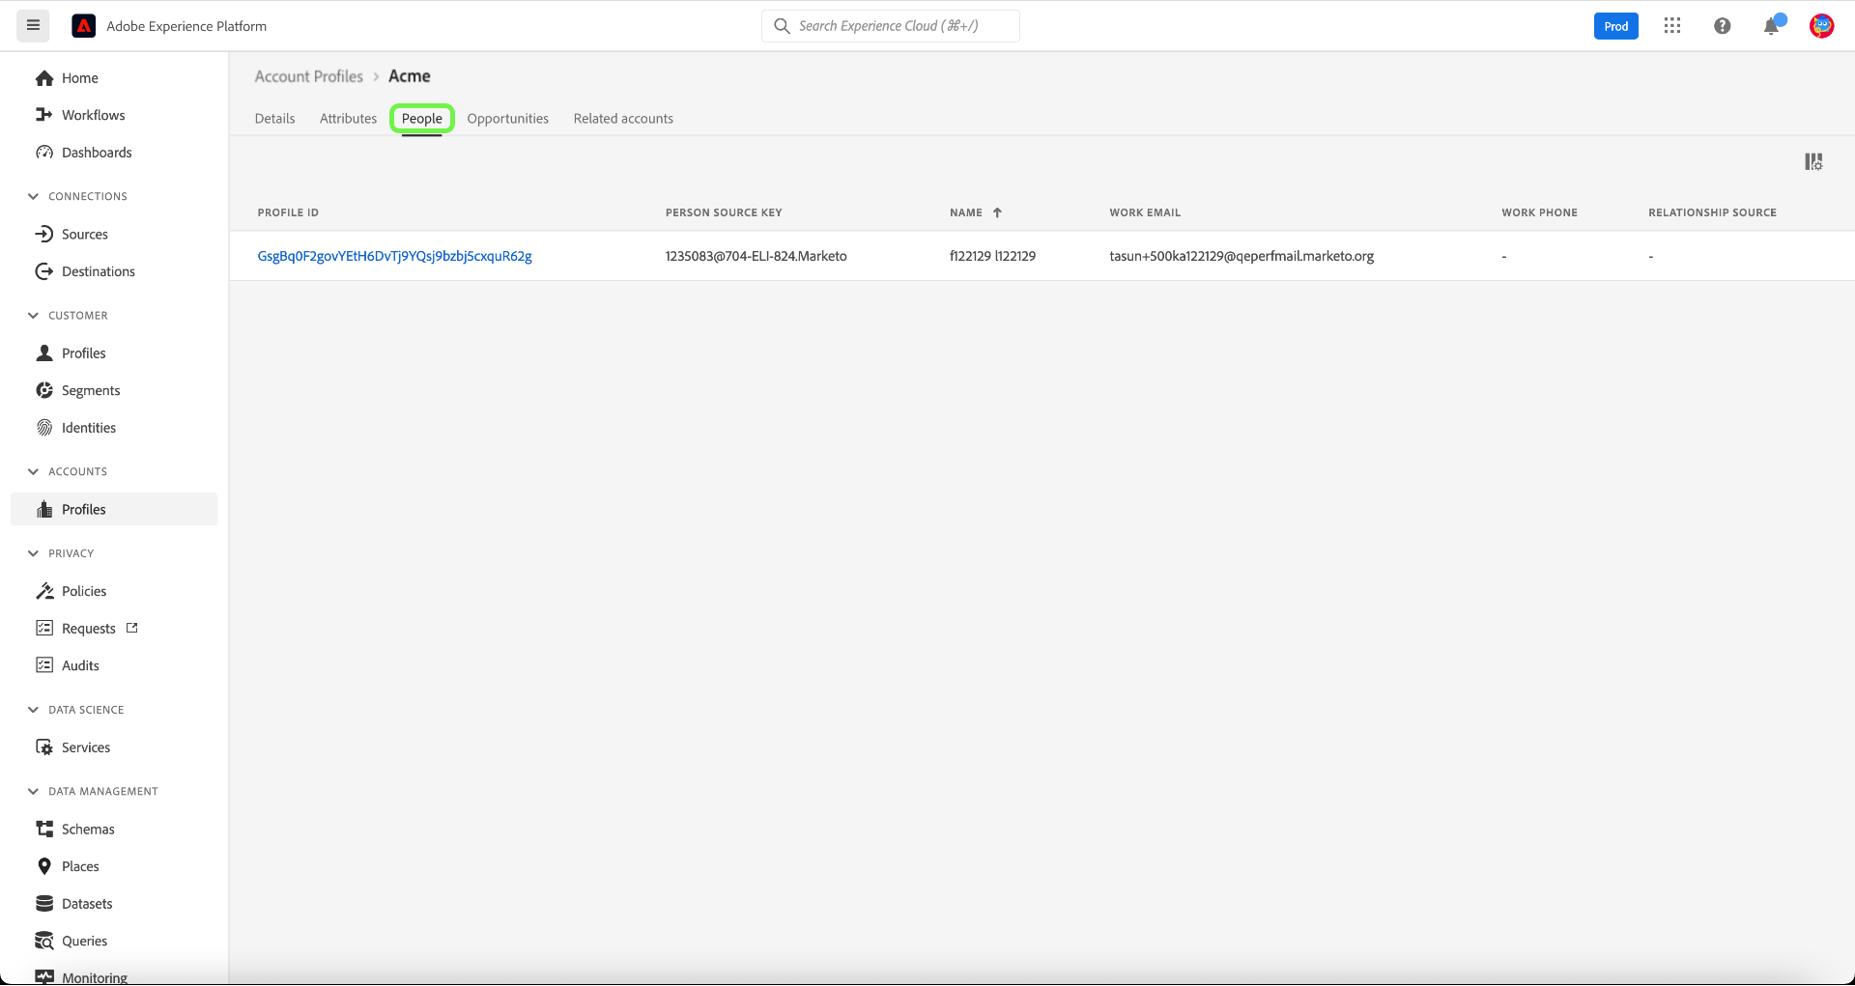
Task: Collapse the Customer section
Action: click(33, 316)
